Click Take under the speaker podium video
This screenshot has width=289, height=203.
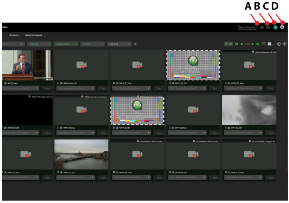click(x=47, y=88)
